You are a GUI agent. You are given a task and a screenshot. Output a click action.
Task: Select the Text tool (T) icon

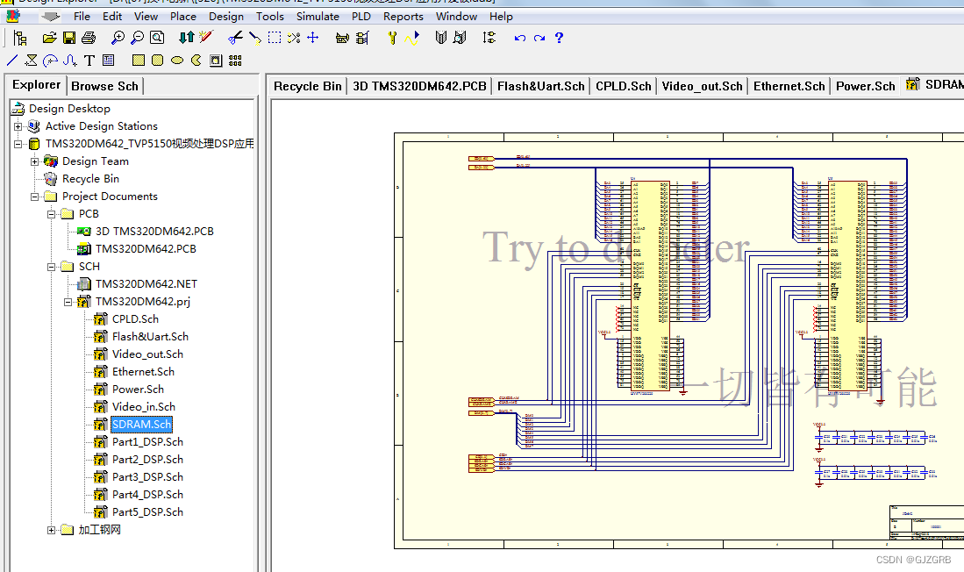pos(89,61)
